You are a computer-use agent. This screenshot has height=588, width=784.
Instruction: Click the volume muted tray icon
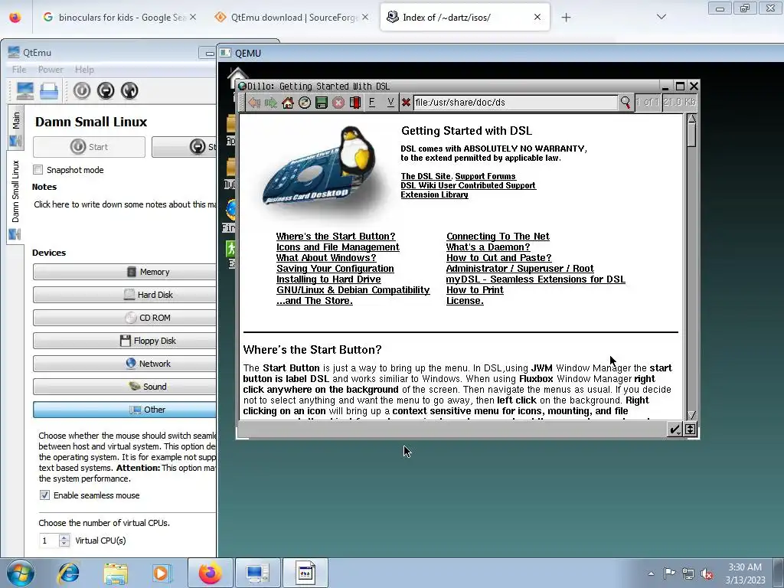point(707,574)
